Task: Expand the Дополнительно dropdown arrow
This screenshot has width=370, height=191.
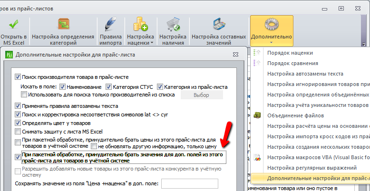Action: [272, 43]
